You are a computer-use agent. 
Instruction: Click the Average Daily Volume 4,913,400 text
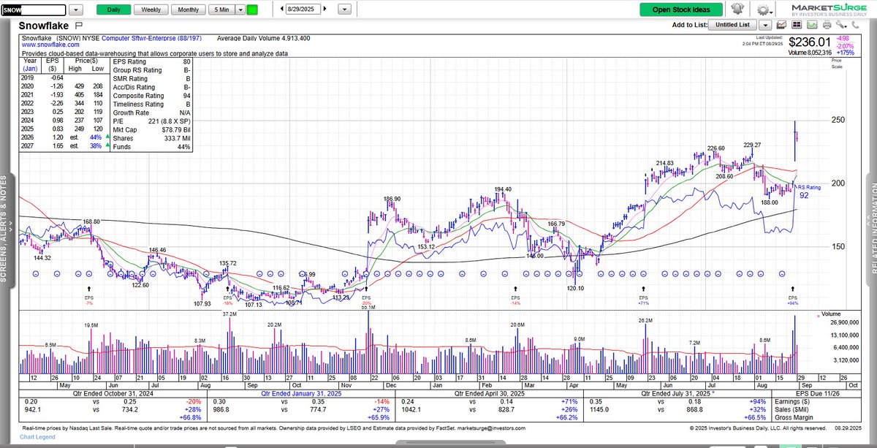pos(265,37)
